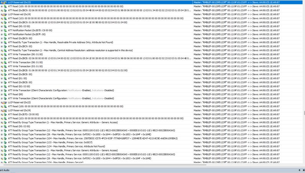Click icon of Central Address Resolution transaction
305x173 pixels.
(5, 50)
